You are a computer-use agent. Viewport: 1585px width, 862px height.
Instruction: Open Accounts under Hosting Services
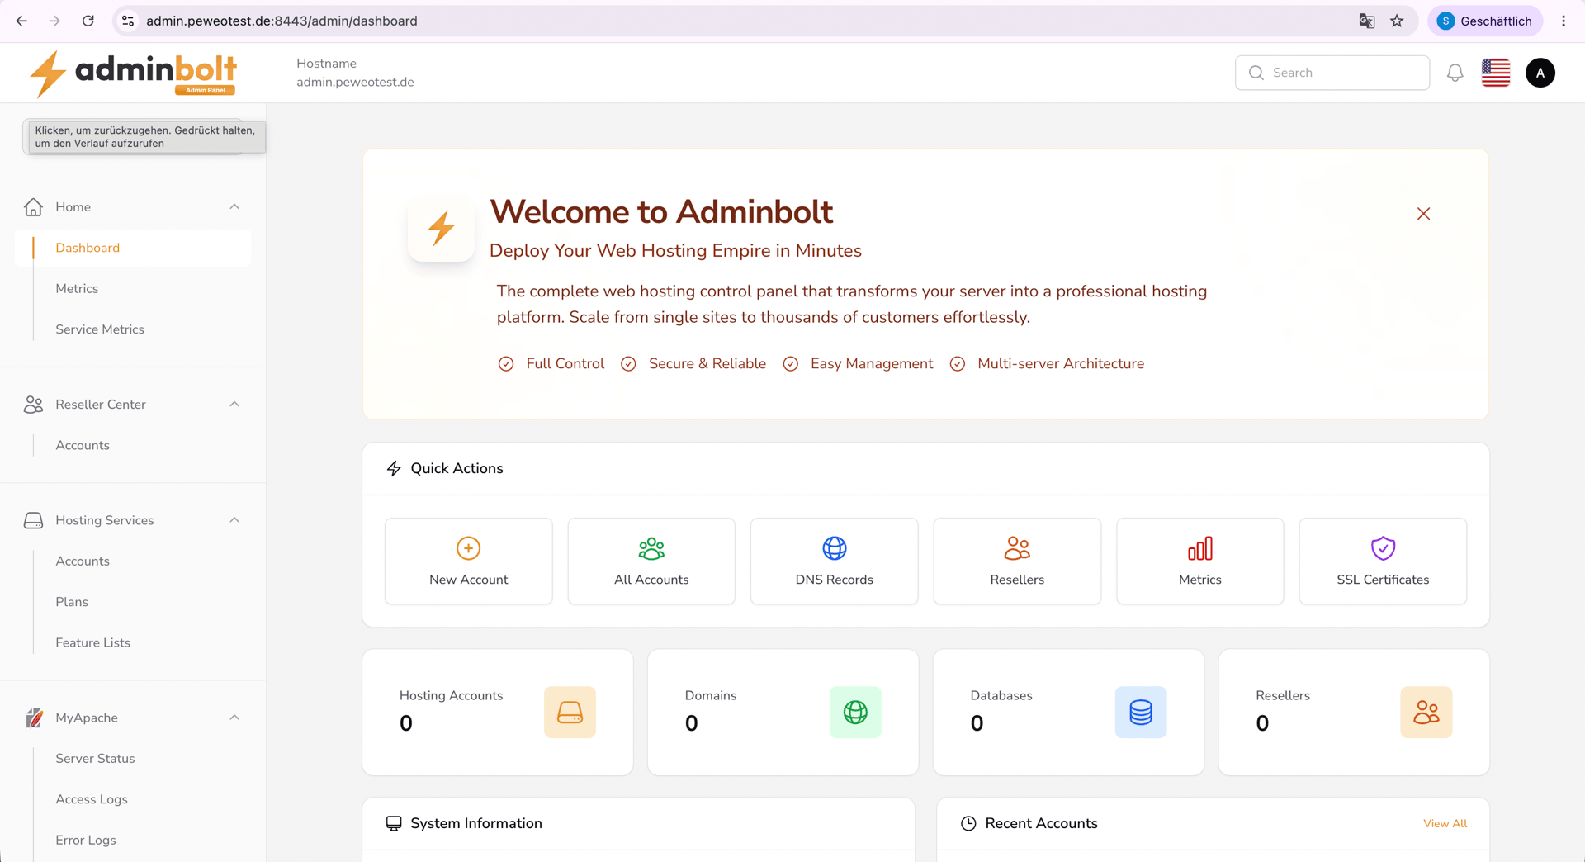point(83,561)
